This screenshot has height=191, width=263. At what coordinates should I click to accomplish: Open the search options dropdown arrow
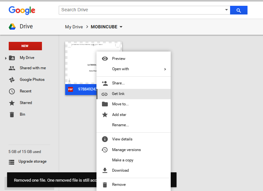227,10
